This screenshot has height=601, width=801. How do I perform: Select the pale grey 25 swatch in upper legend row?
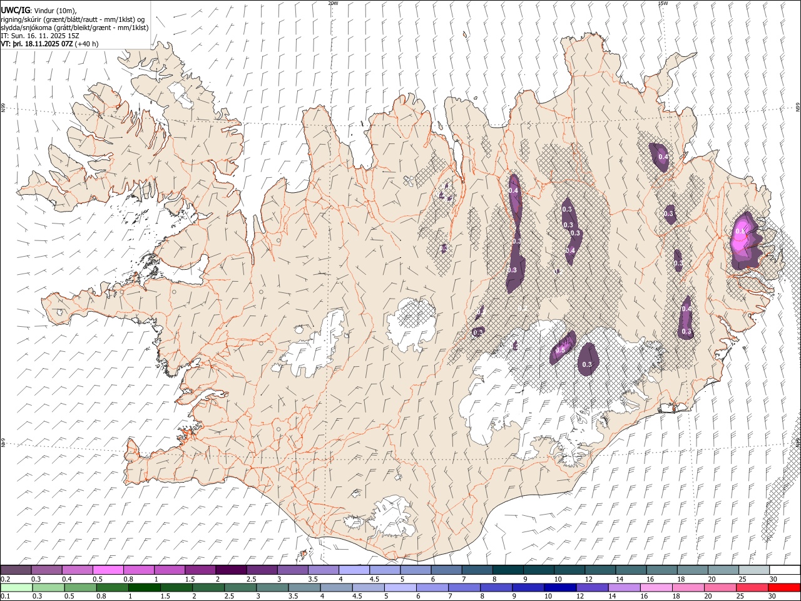point(753,570)
